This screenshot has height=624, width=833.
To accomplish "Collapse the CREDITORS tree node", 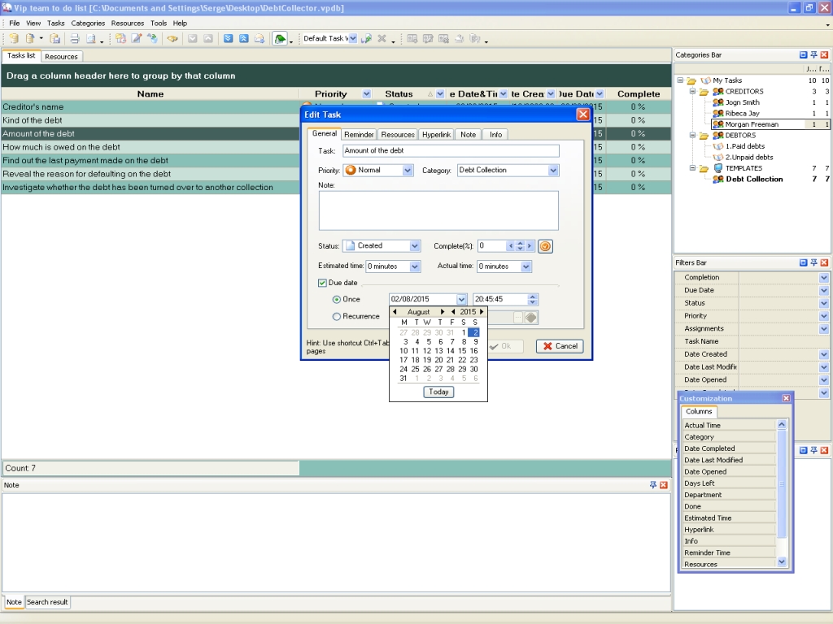I will pyautogui.click(x=692, y=92).
